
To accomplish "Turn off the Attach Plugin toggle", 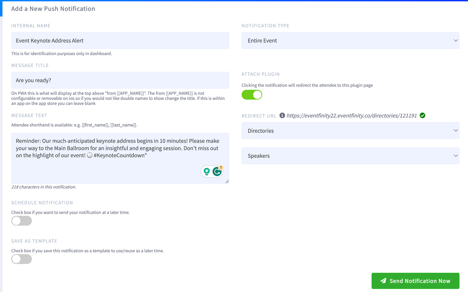I will [x=252, y=95].
